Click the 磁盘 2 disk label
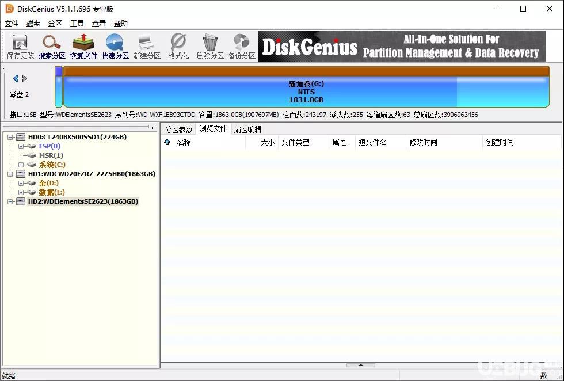 [19, 94]
